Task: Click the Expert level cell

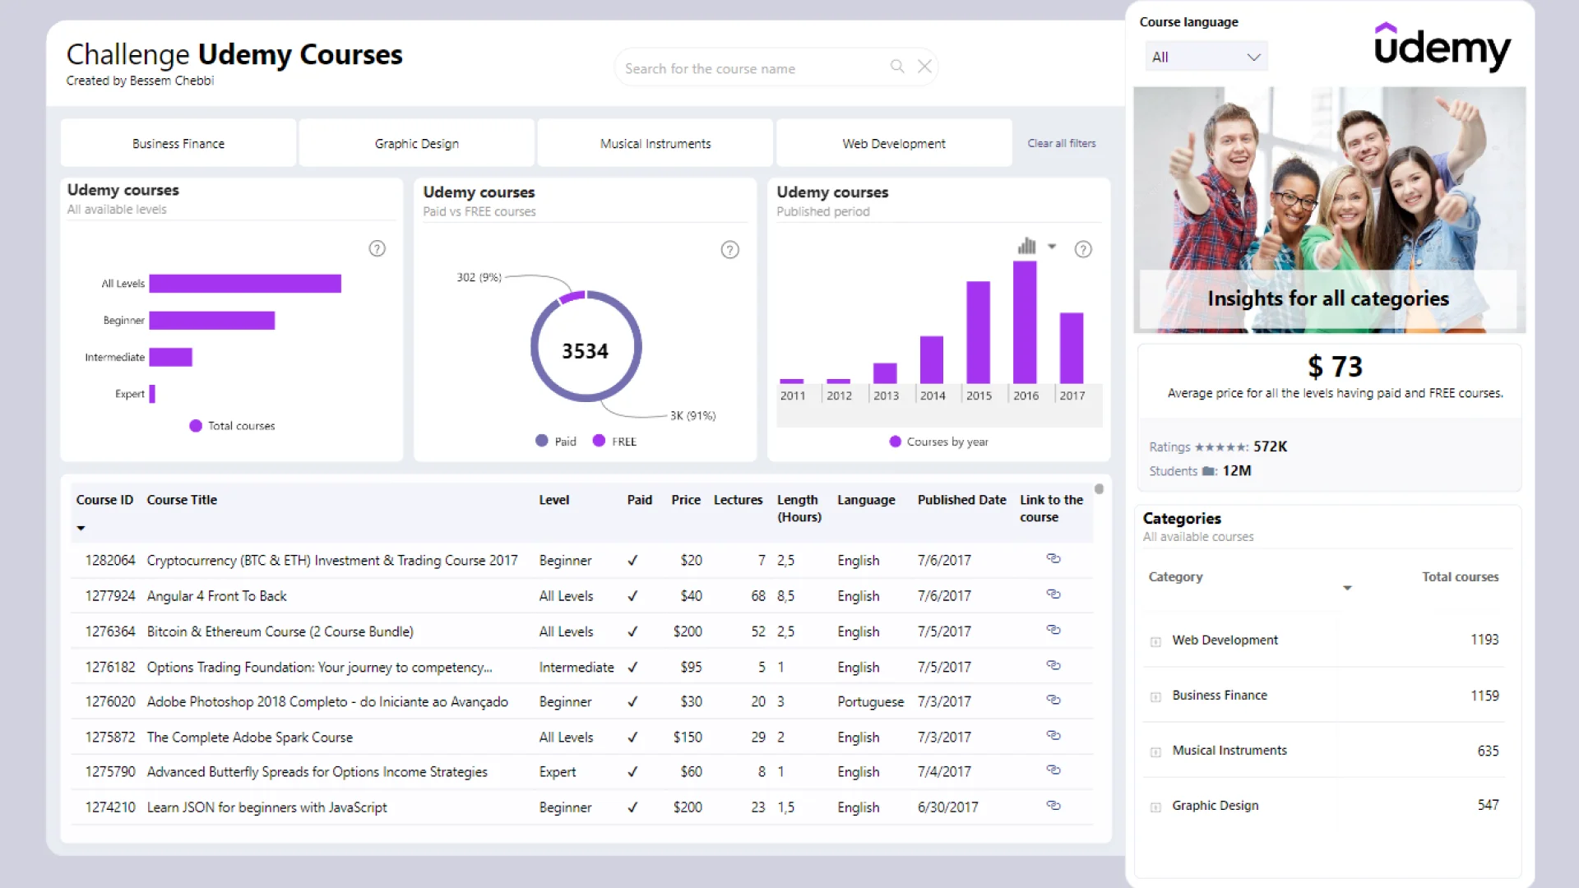Action: [x=558, y=772]
